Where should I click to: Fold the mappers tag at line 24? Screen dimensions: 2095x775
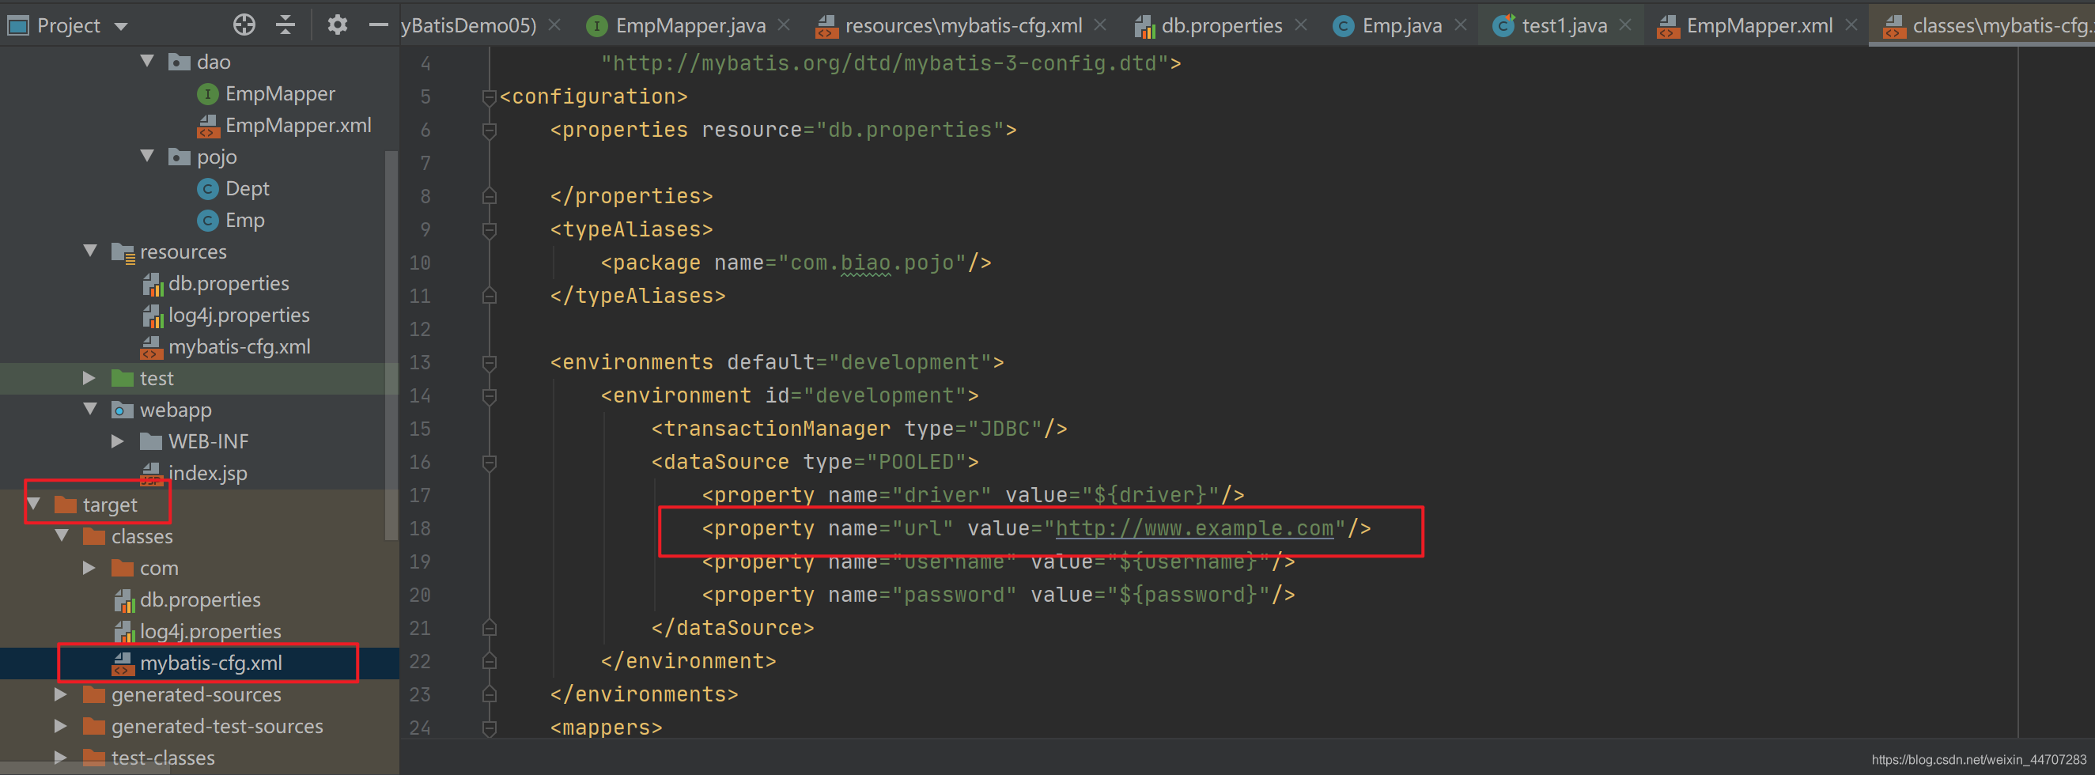click(490, 728)
